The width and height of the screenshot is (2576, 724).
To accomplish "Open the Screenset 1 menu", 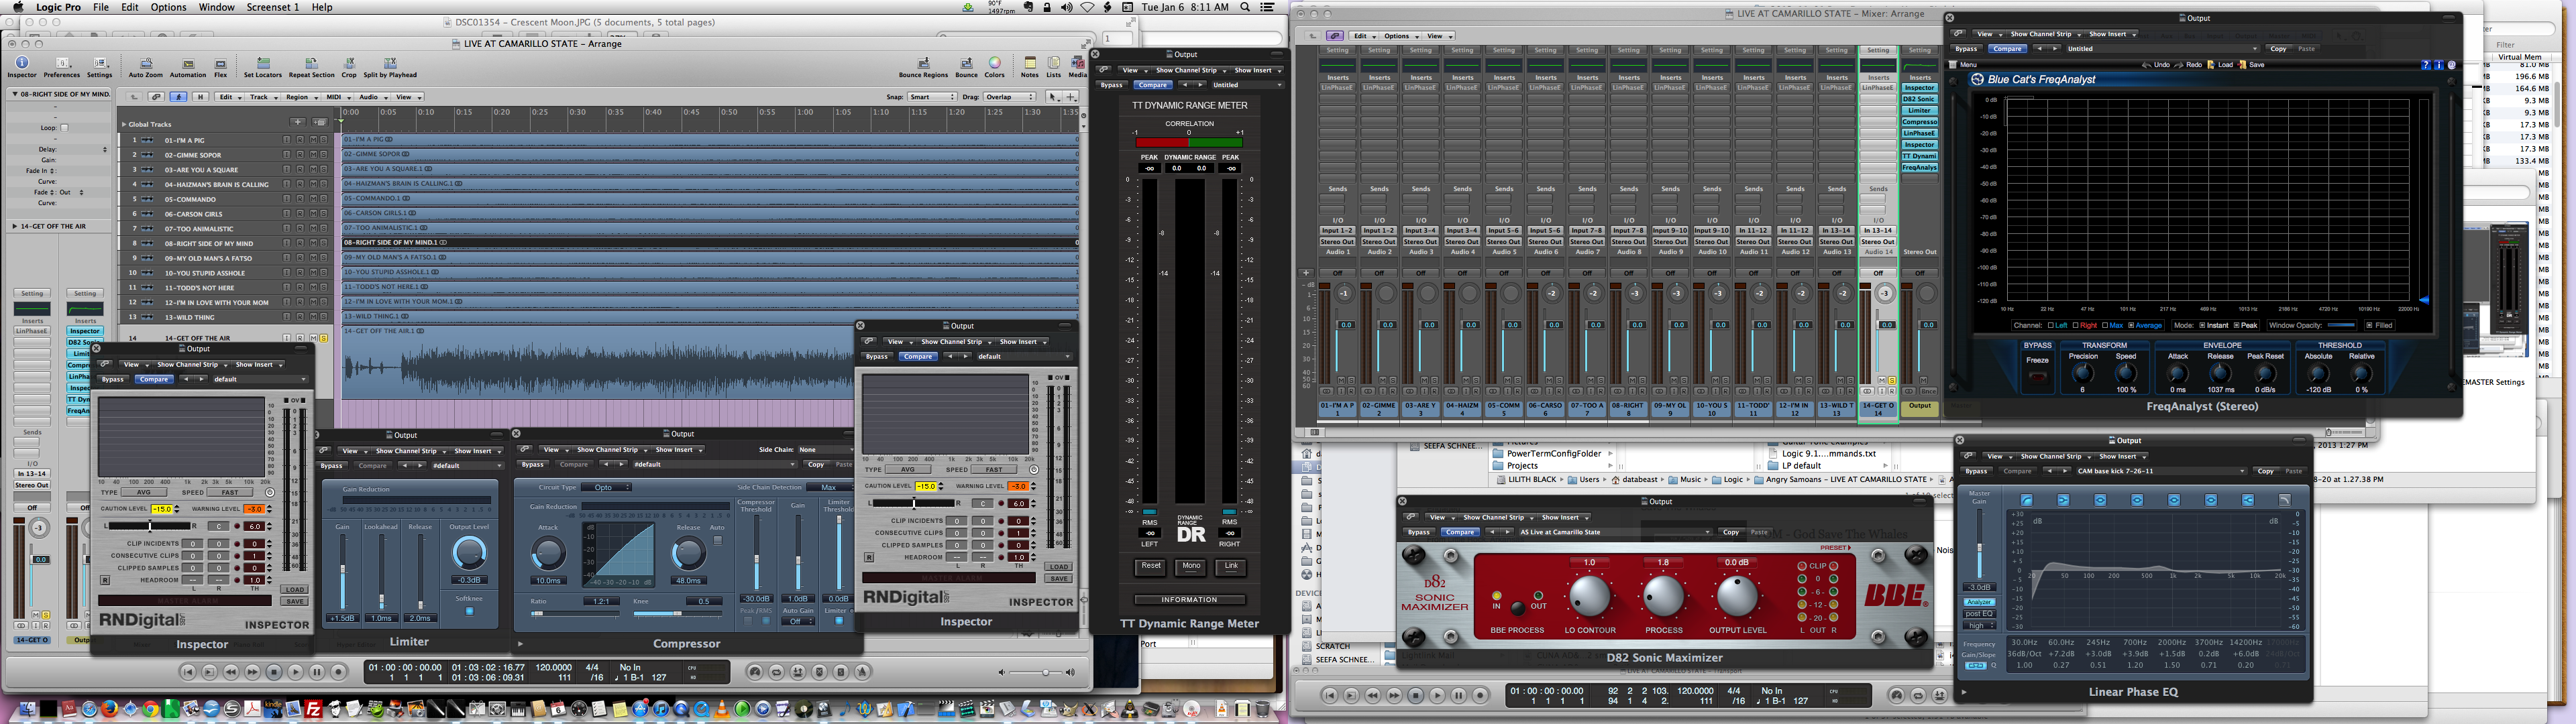I will coord(273,7).
